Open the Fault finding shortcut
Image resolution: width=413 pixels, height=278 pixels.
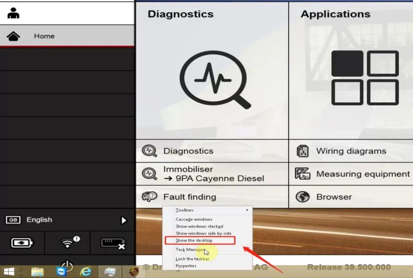(212, 197)
